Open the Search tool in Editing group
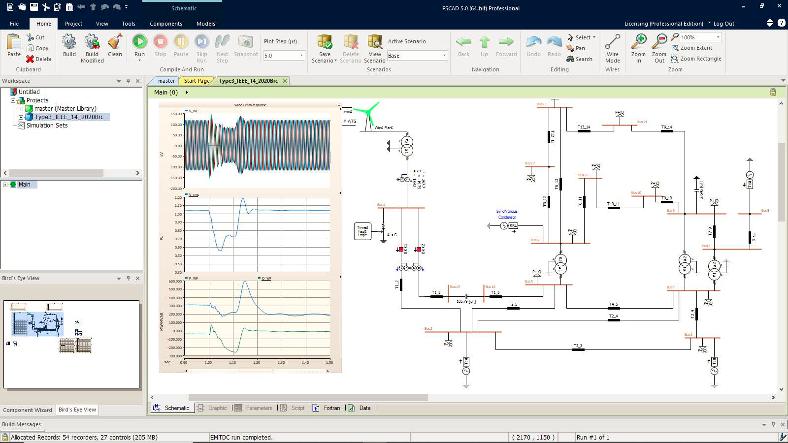 point(579,59)
